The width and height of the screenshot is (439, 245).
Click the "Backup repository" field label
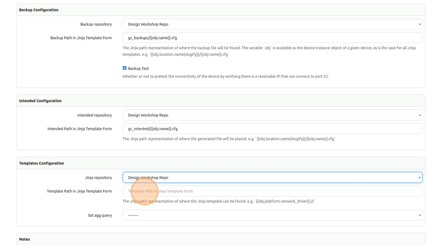96,24
